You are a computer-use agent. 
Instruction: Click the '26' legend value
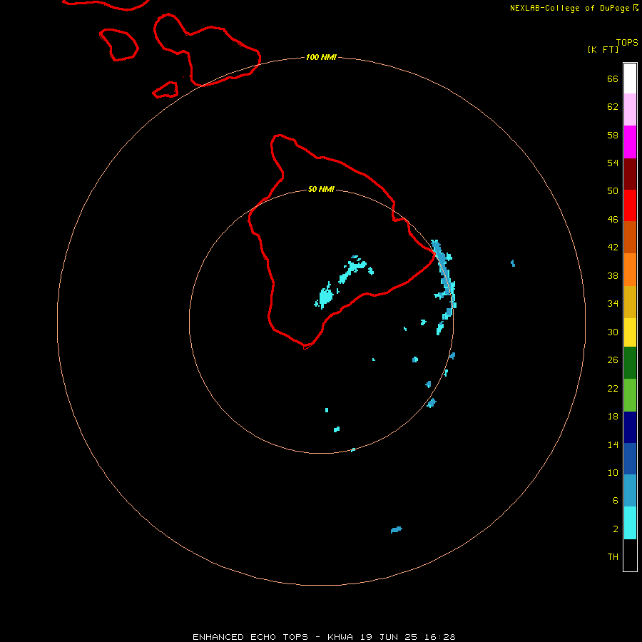click(613, 360)
